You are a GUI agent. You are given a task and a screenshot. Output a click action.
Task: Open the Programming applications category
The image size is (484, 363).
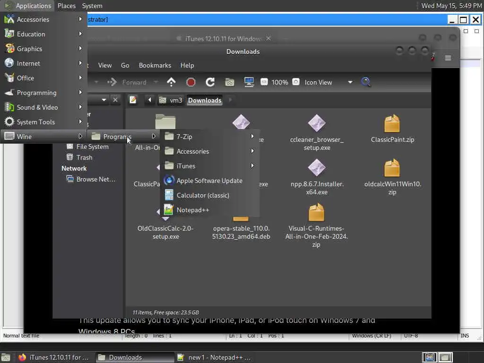point(43,93)
